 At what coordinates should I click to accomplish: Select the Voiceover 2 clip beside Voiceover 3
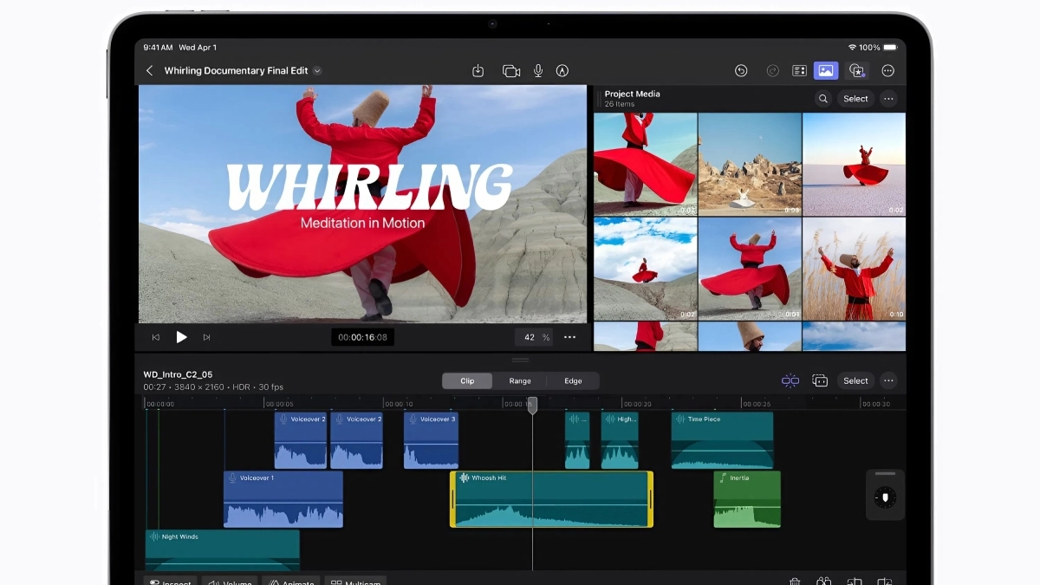point(356,440)
